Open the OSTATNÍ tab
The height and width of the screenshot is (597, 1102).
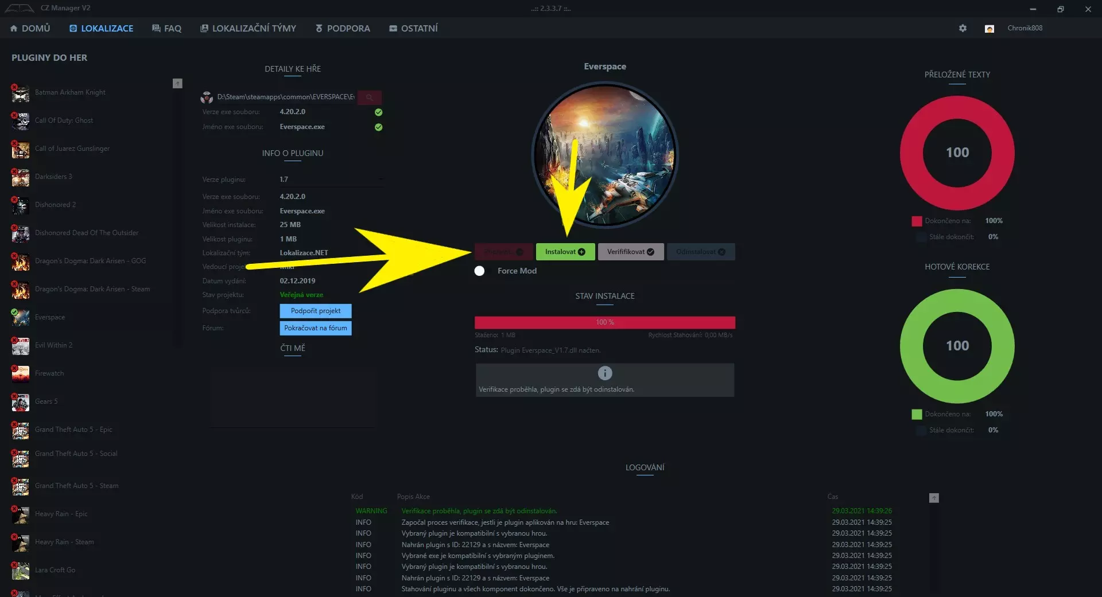coord(413,28)
